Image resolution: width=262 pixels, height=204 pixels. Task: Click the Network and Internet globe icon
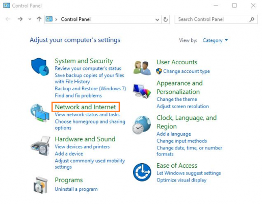[40, 113]
